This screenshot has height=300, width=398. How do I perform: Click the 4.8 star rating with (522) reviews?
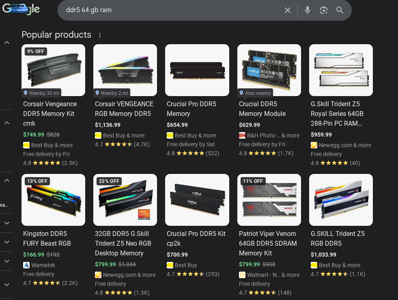coord(193,153)
